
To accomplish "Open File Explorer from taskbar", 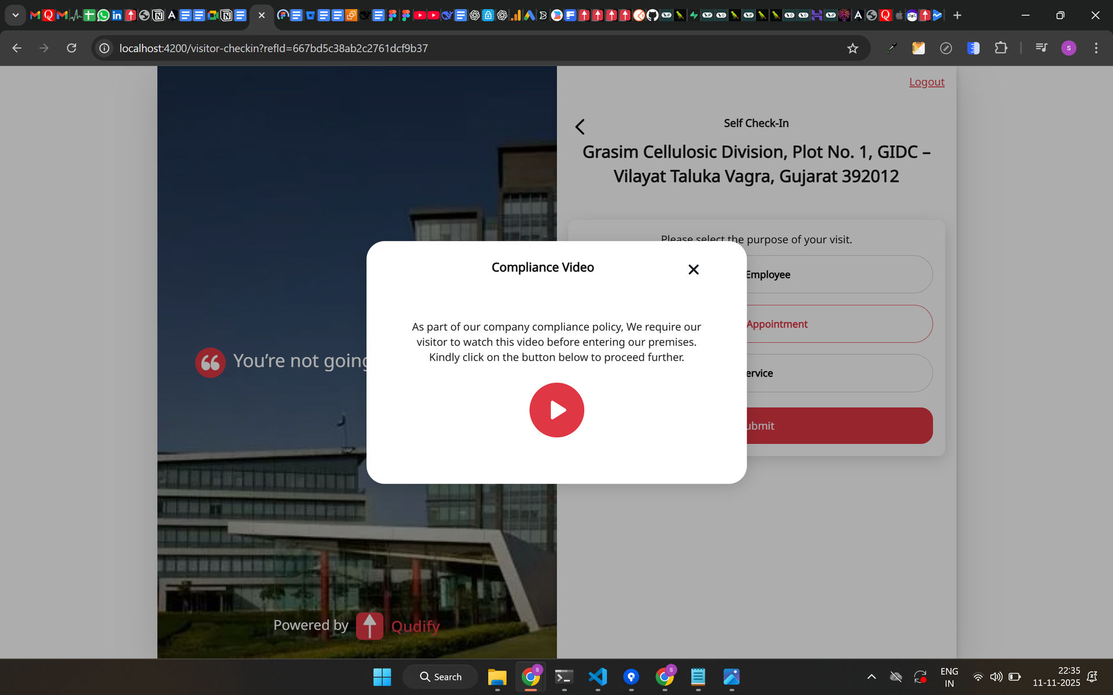I will tap(497, 676).
